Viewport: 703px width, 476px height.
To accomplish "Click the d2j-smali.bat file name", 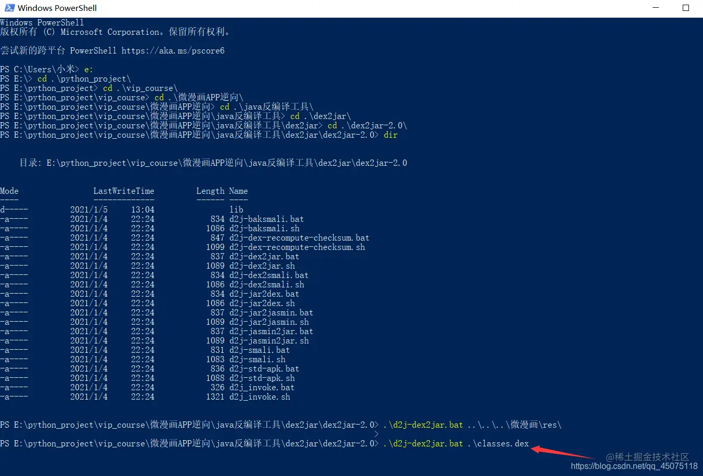I will [x=259, y=350].
